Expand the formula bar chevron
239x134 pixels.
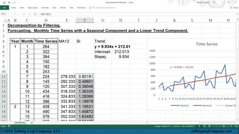pyautogui.click(x=237, y=14)
